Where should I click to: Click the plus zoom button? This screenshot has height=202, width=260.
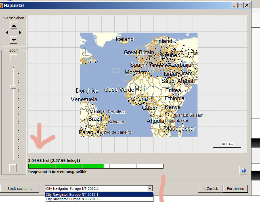click(x=12, y=168)
